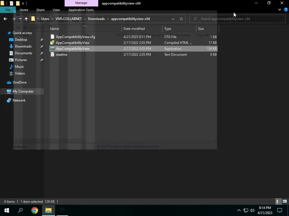Click the CFG file icon
This screenshot has height=216, width=289.
click(x=52, y=37)
